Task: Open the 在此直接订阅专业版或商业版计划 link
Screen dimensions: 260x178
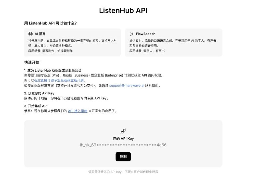Action: pos(59,80)
